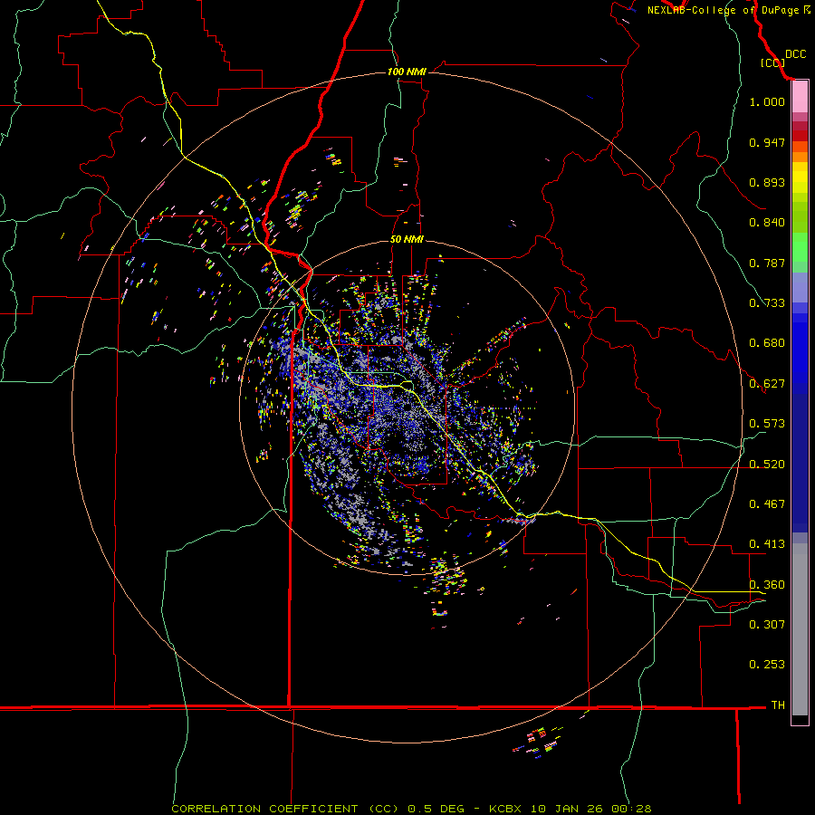Click the TH threshold label on legend
This screenshot has height=815, width=815.
pos(778,705)
